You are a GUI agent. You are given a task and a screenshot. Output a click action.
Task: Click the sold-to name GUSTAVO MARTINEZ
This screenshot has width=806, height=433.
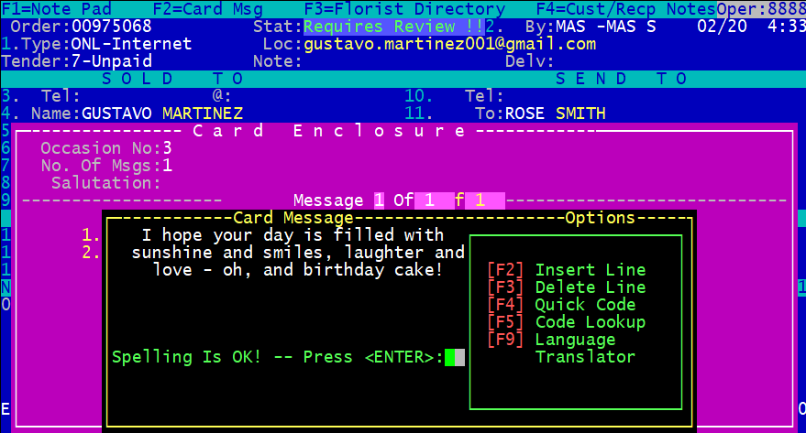click(x=162, y=114)
